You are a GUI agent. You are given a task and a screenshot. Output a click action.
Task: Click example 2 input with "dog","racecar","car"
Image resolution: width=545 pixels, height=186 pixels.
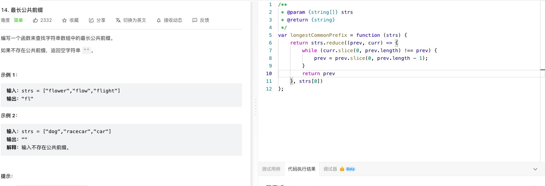59,132
